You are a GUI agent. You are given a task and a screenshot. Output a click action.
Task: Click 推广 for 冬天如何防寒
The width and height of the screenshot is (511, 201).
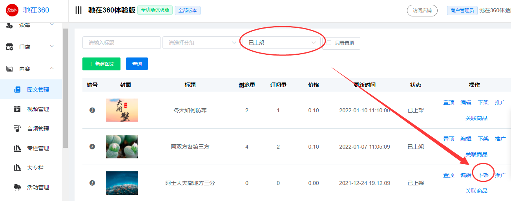point(500,102)
